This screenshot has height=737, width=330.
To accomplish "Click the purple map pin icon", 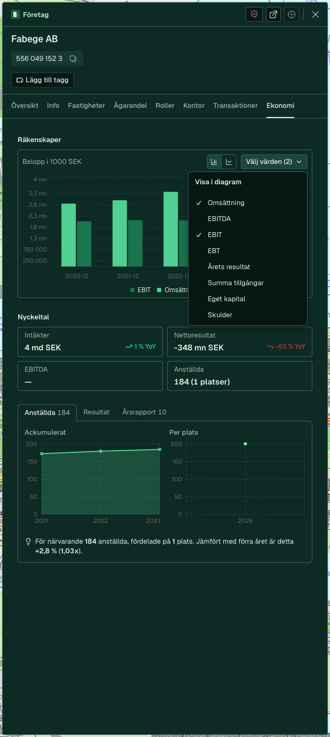I will pos(254,14).
